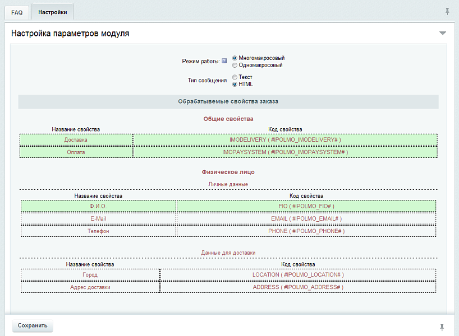Viewport: 459px width, 336px height.
Task: Select the Многомакросовый mode radio button
Action: point(235,58)
